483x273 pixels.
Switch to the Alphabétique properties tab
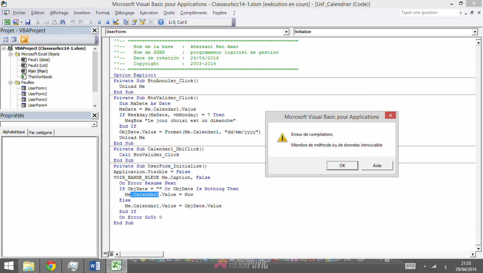pos(14,132)
